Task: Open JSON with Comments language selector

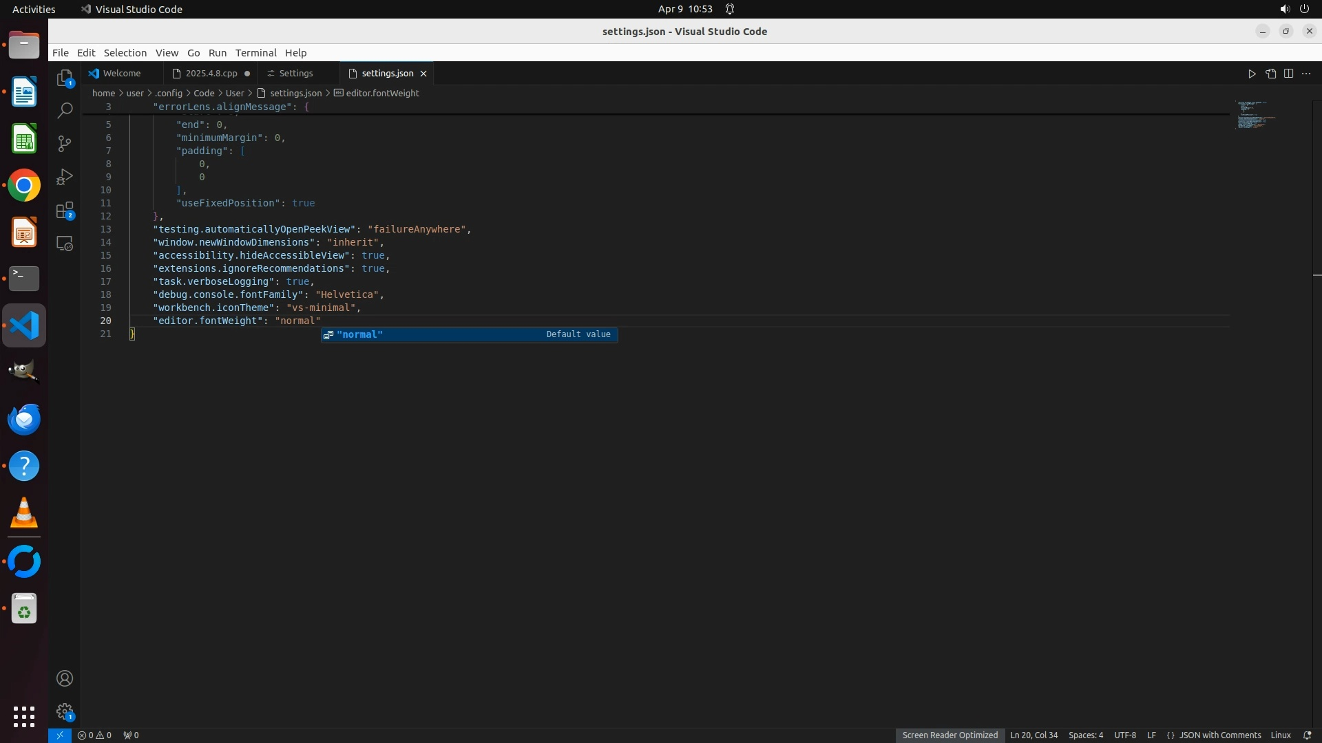Action: [x=1219, y=735]
